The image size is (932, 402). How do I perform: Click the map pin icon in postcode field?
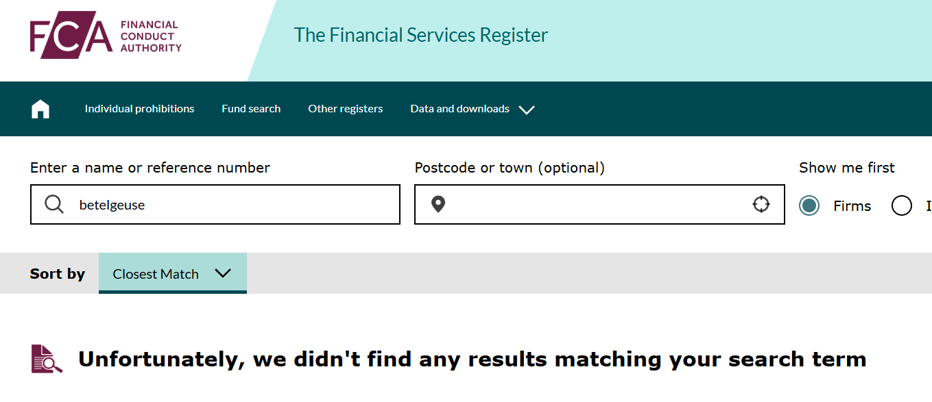click(x=438, y=204)
